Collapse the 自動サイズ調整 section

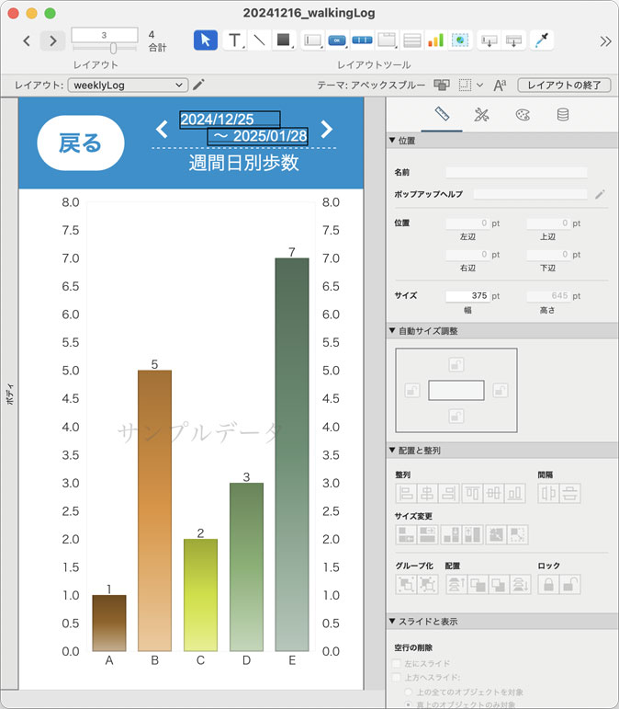coord(392,330)
